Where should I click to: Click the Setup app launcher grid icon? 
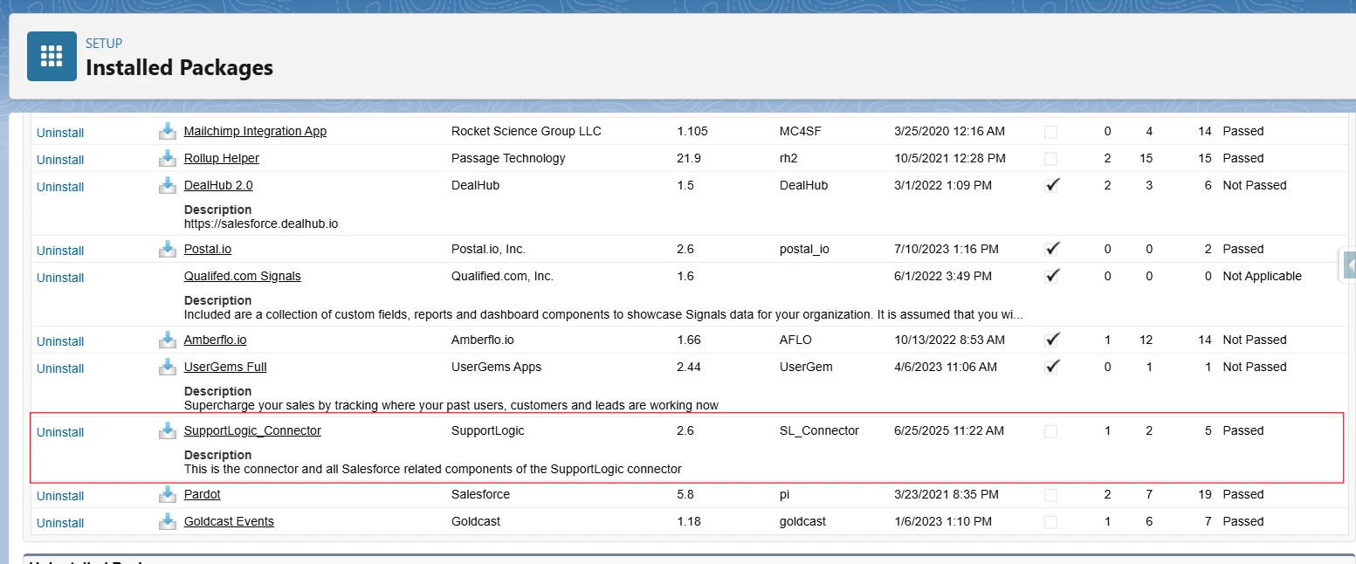(x=52, y=56)
